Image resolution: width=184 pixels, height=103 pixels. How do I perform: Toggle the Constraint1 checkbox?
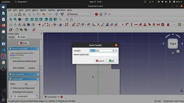(x=11, y=96)
